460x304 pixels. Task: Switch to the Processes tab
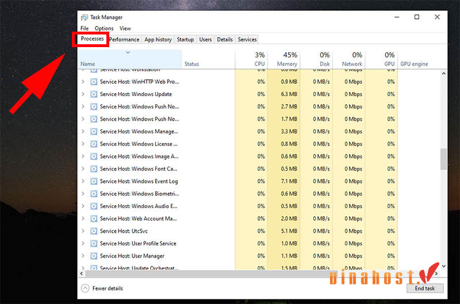click(x=92, y=39)
